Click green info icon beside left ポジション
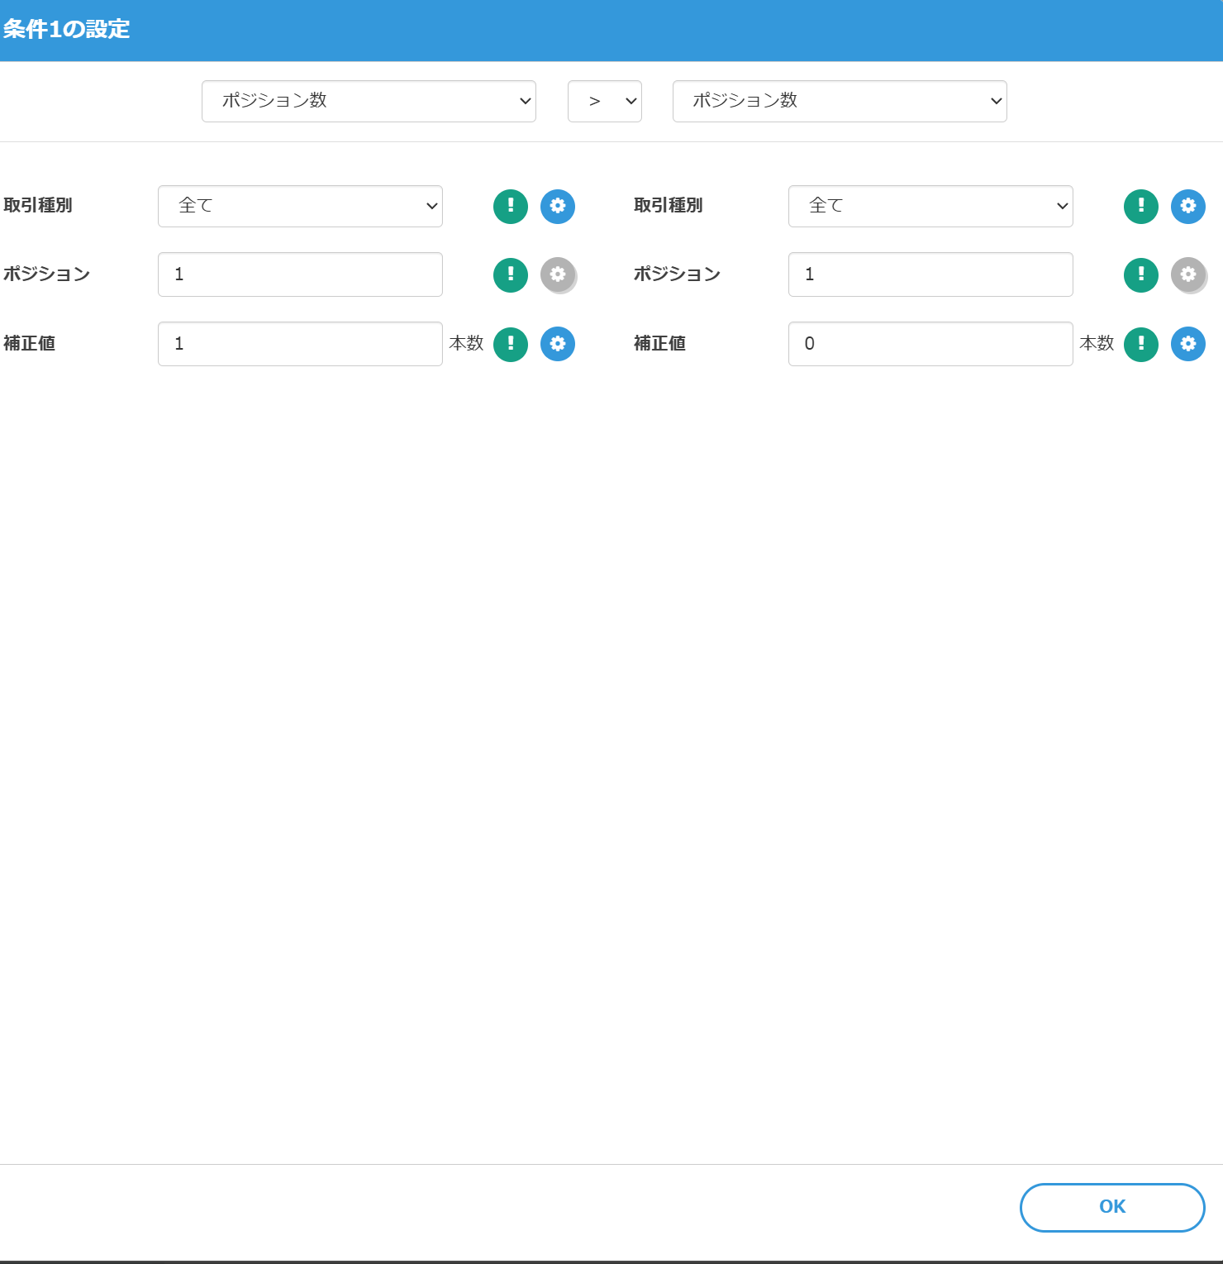 pos(511,274)
